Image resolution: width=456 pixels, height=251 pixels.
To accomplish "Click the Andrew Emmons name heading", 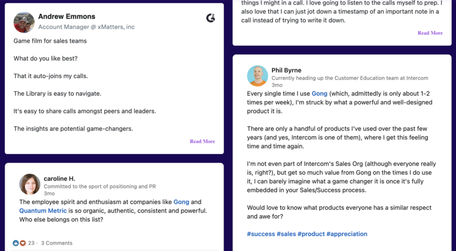I will [x=67, y=17].
